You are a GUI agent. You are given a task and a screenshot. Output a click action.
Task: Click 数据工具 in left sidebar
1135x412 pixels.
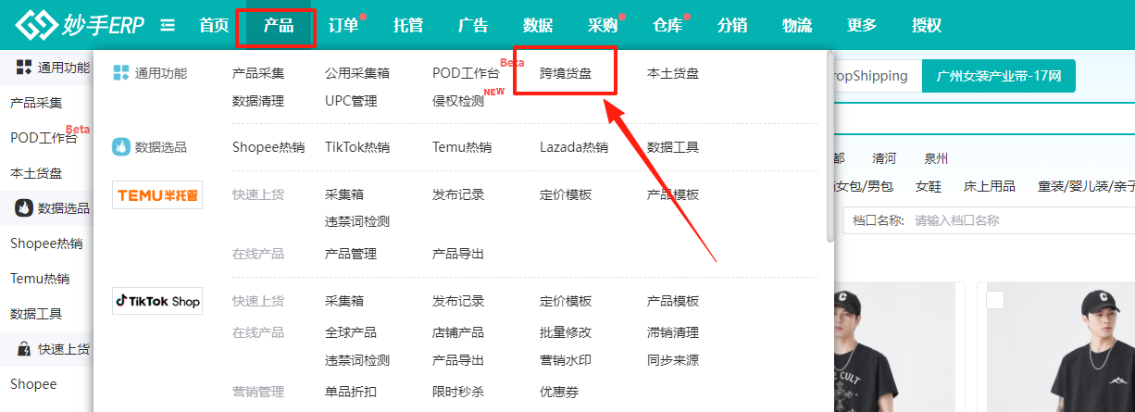coord(36,314)
